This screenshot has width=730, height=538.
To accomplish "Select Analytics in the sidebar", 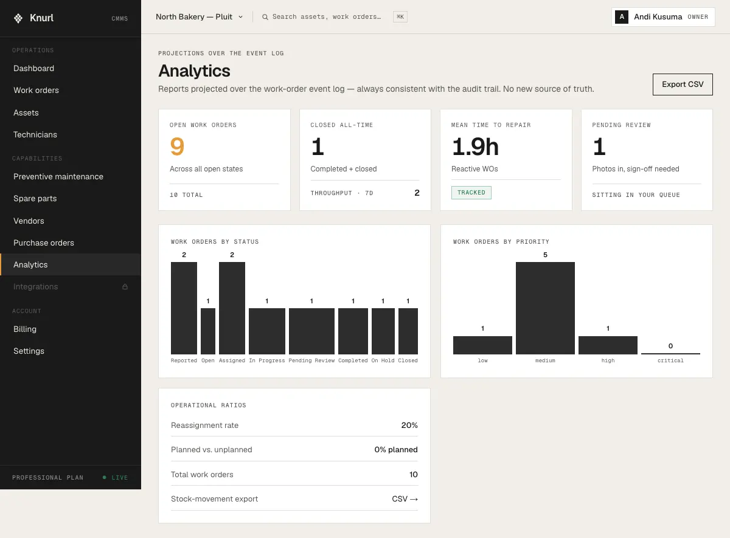I will tap(71, 264).
